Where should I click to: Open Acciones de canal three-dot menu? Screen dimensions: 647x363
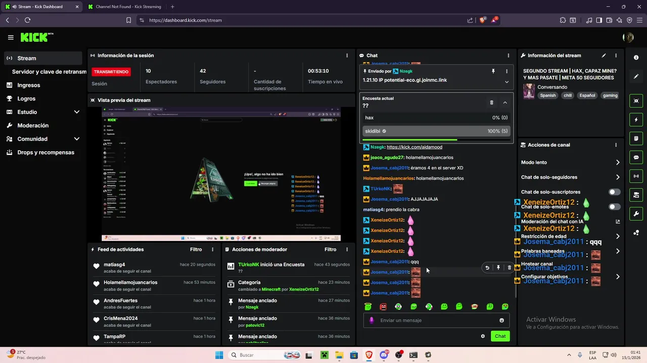tap(616, 145)
